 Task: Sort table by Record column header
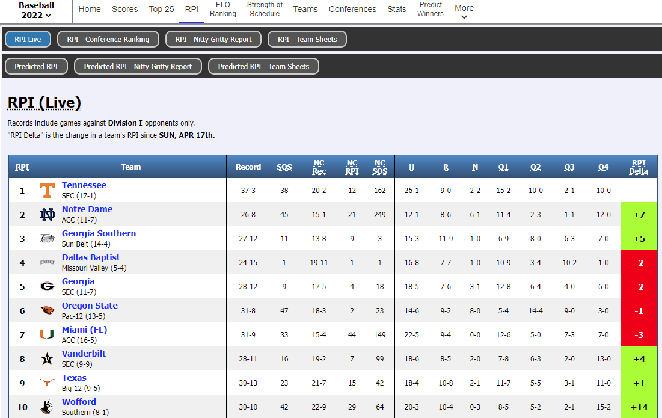pyautogui.click(x=248, y=167)
